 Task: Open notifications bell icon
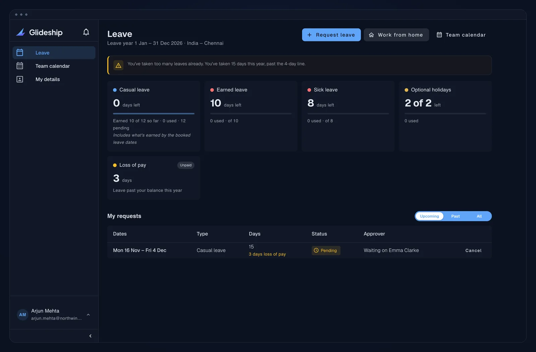pyautogui.click(x=86, y=32)
